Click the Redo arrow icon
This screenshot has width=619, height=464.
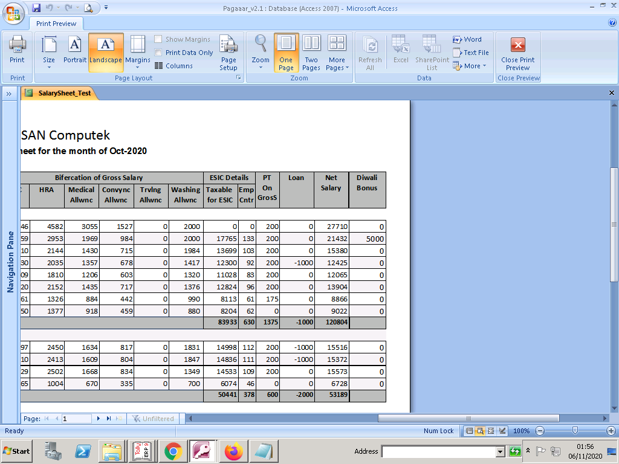(x=69, y=8)
